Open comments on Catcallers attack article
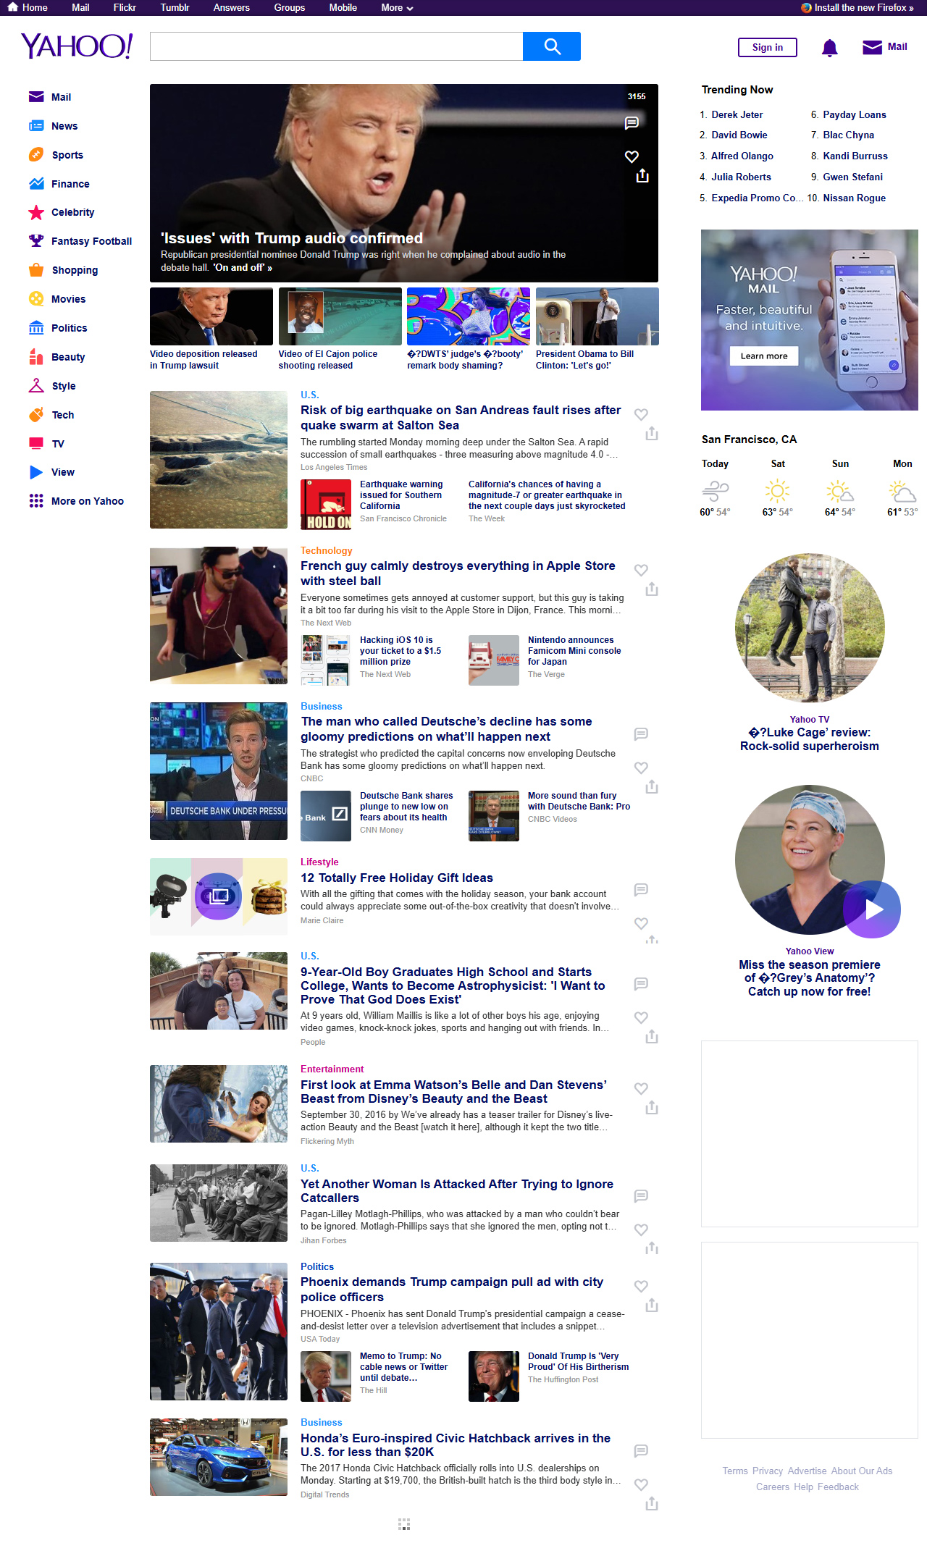 coord(641,1196)
